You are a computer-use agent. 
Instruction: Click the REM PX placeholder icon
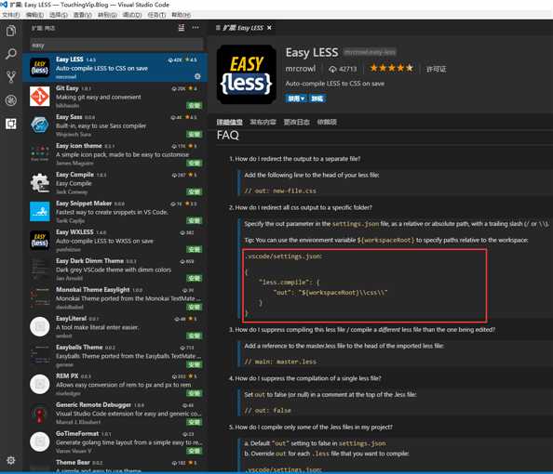click(39, 384)
